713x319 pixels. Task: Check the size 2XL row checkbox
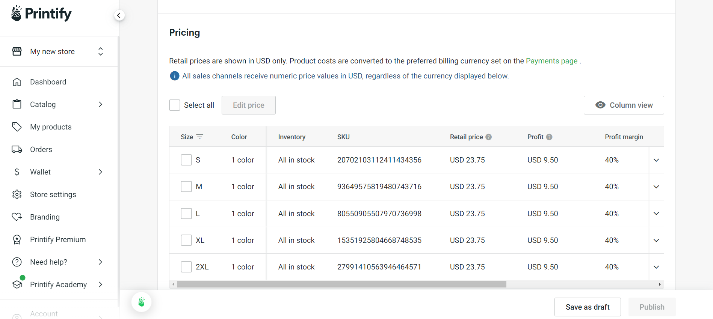[186, 267]
